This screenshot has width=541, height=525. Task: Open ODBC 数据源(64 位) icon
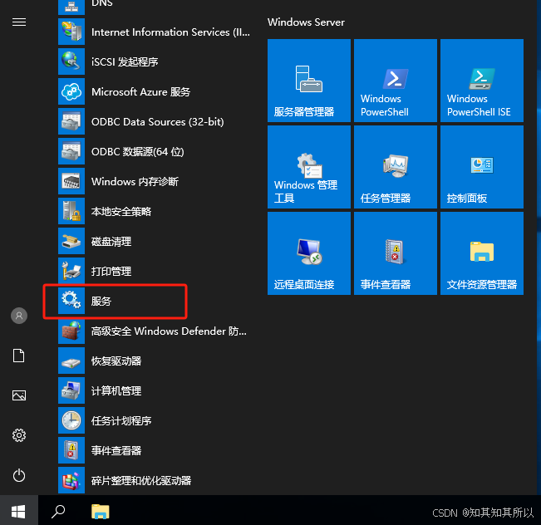(x=71, y=151)
